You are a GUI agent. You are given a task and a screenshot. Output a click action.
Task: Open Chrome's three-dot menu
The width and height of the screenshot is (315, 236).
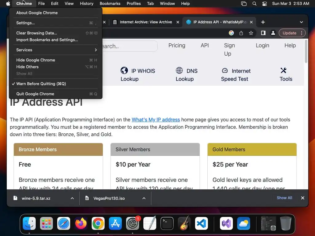click(301, 33)
